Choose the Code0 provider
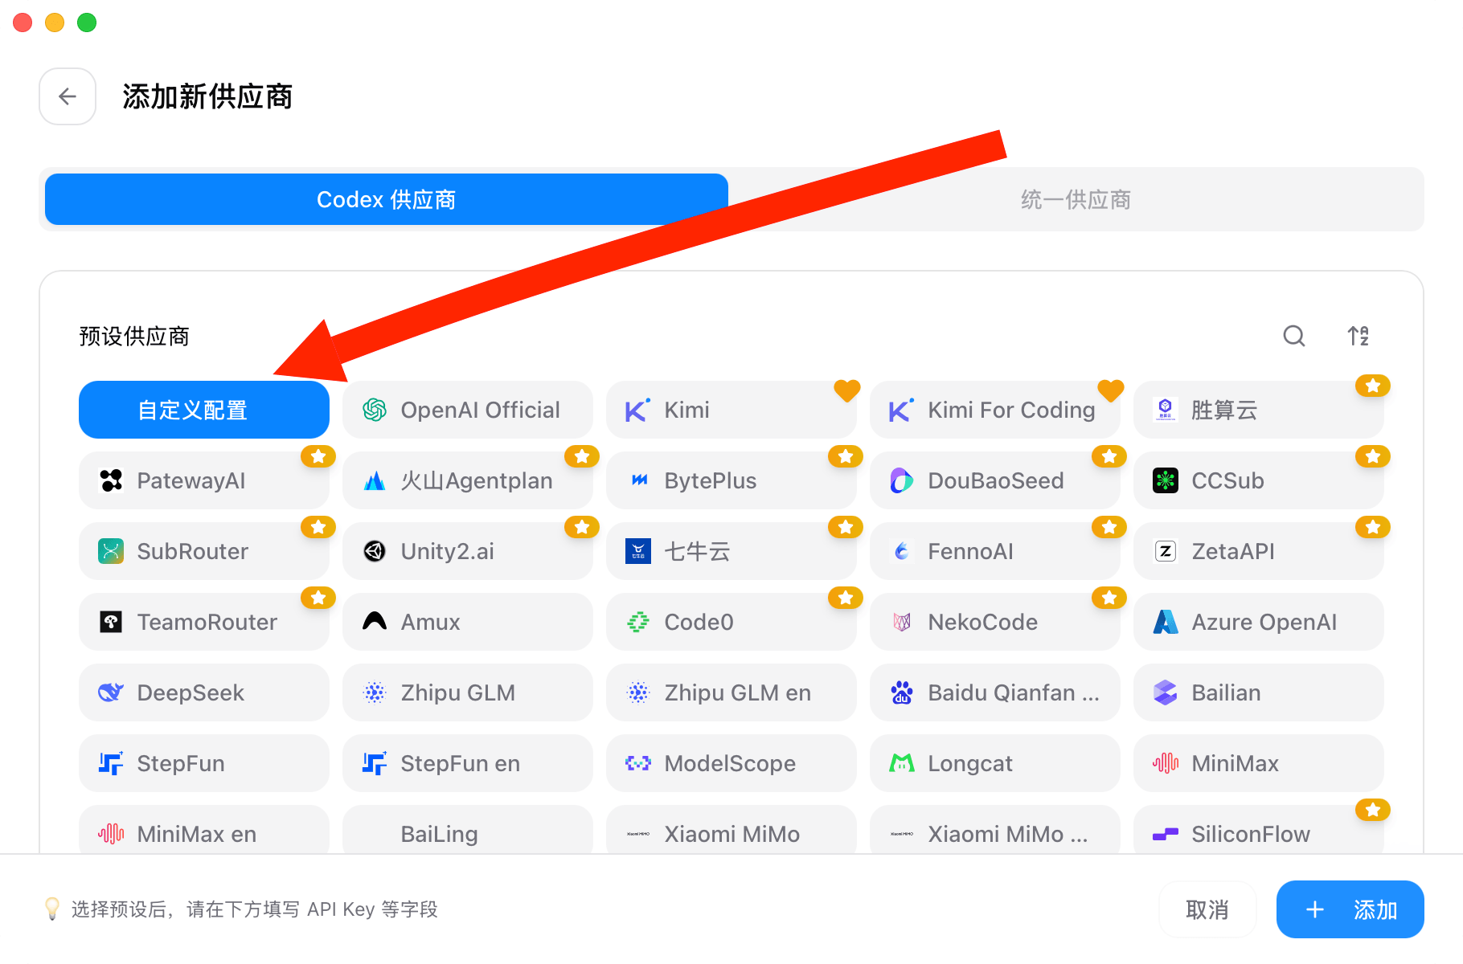1463x964 pixels. [731, 622]
